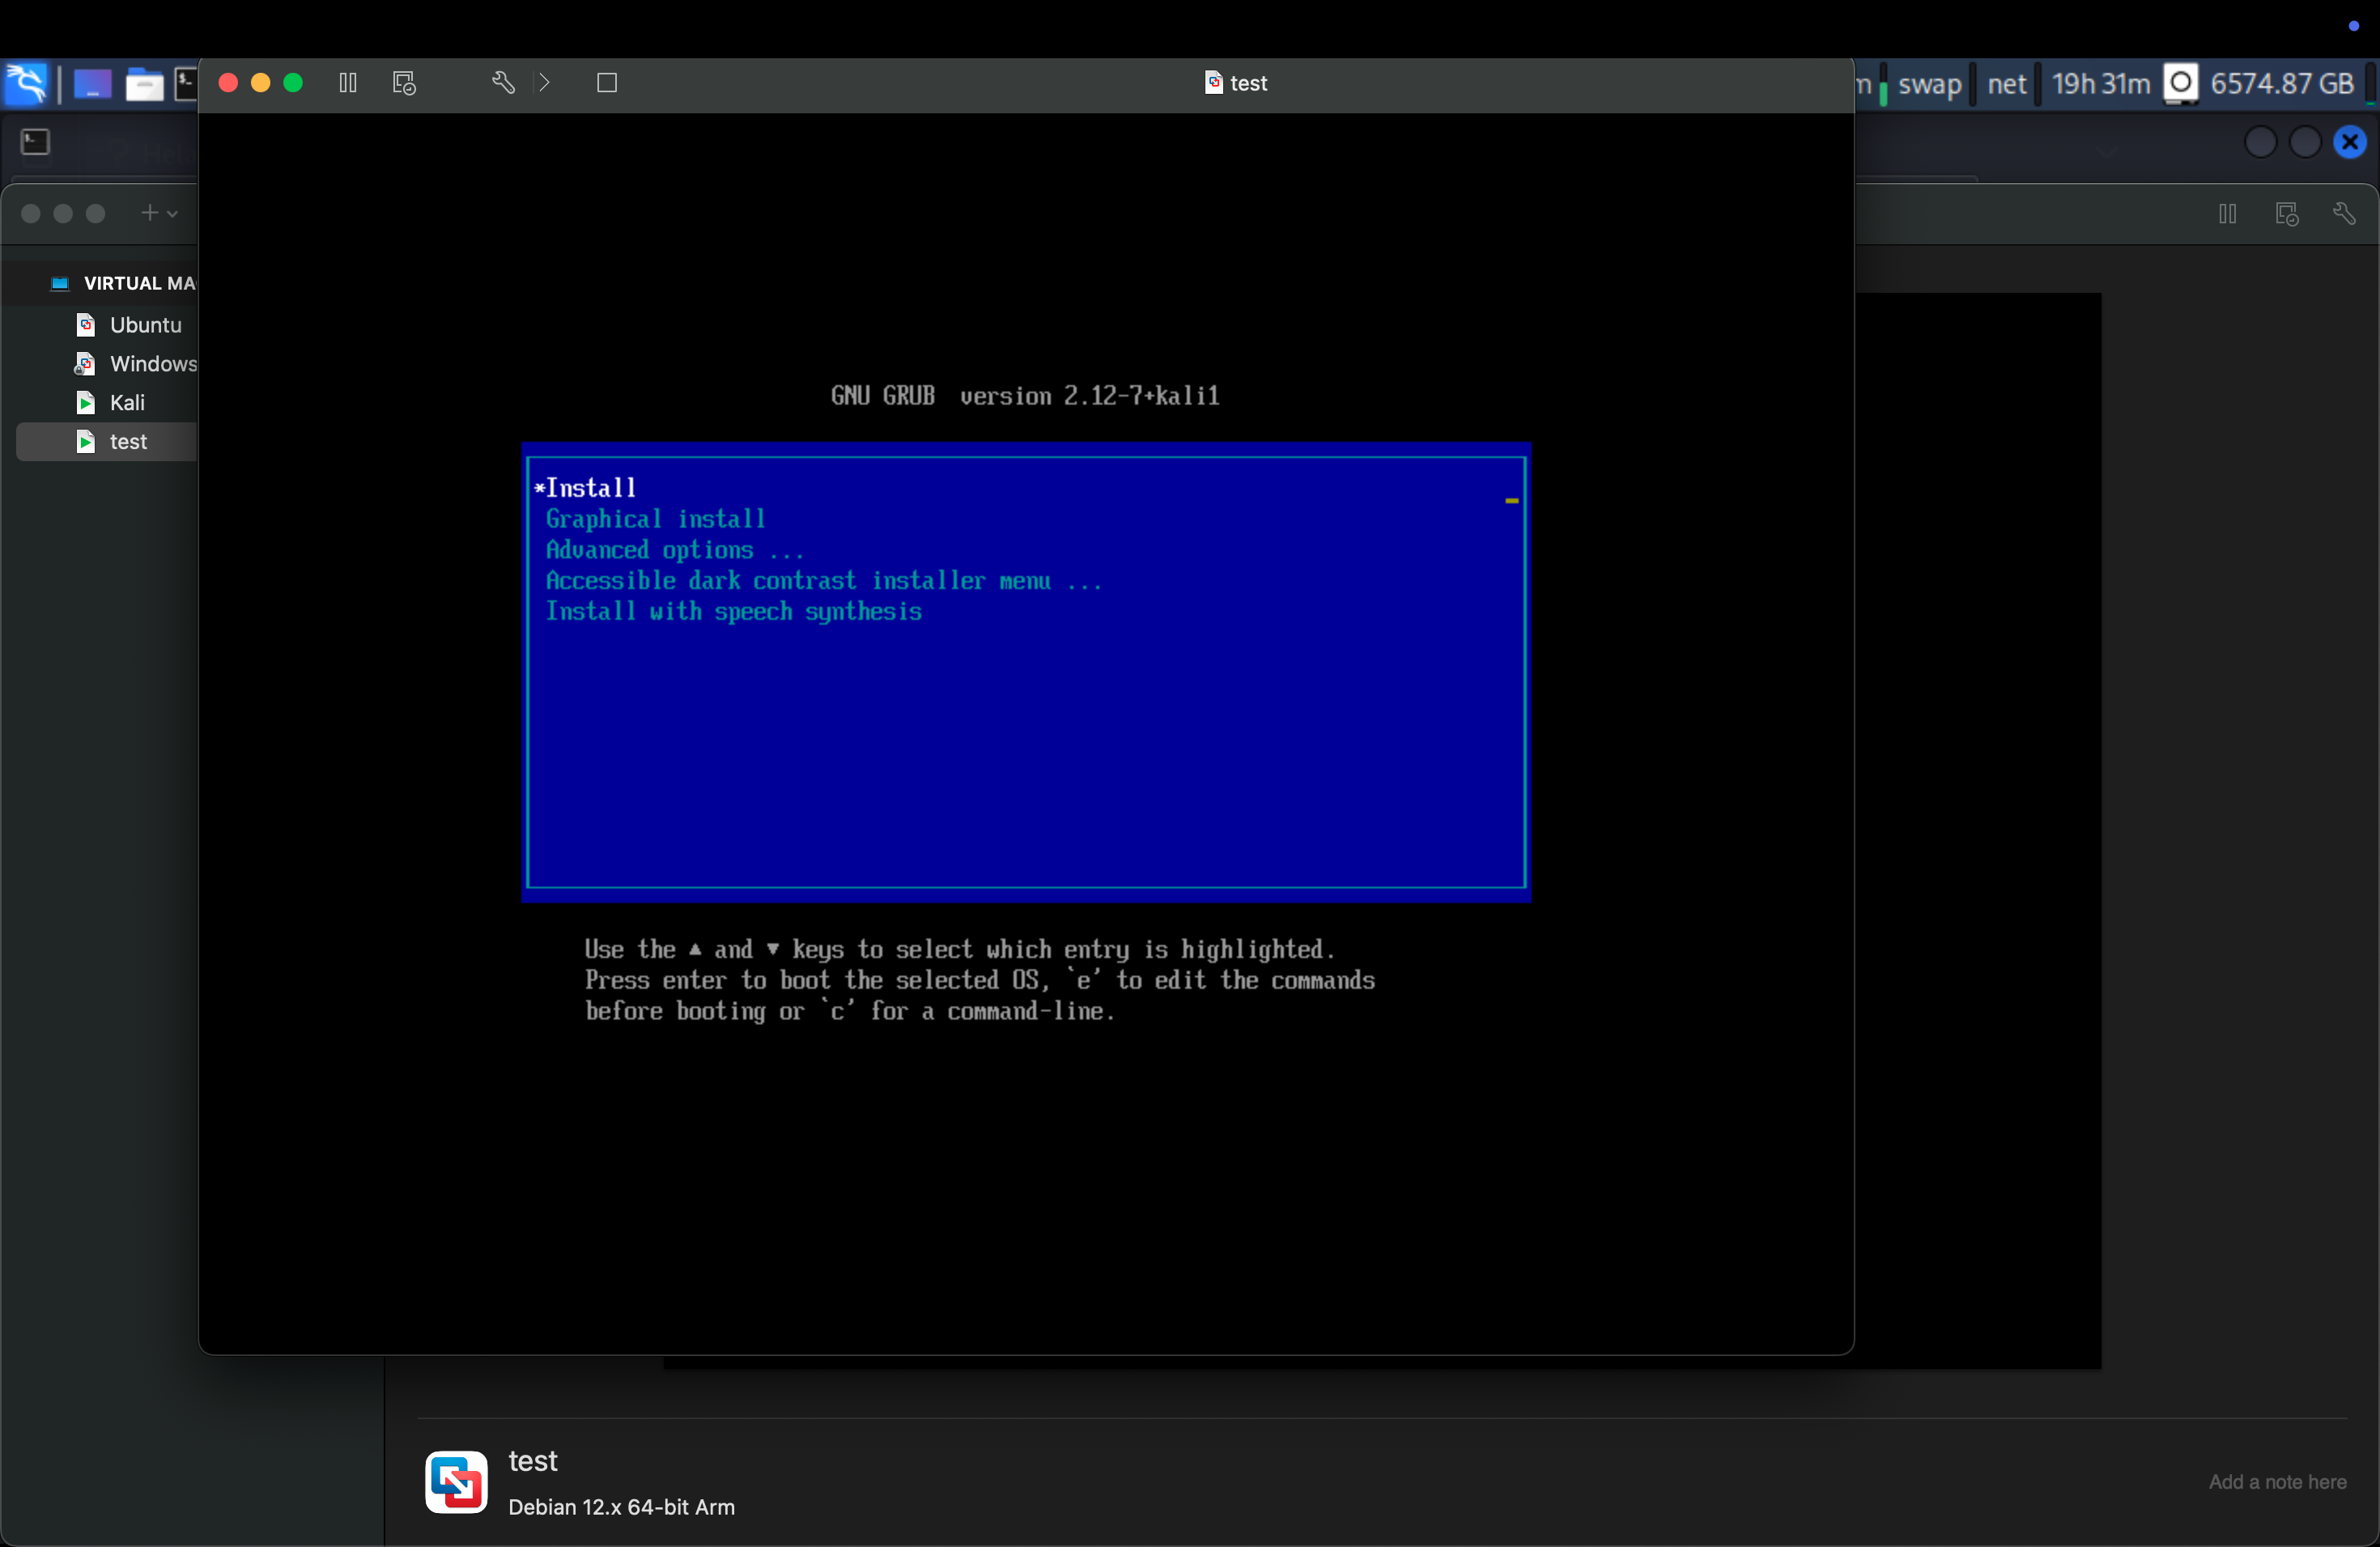Click the VIRTUAL MA sidebar header
This screenshot has width=2380, height=1547.
coord(139,284)
